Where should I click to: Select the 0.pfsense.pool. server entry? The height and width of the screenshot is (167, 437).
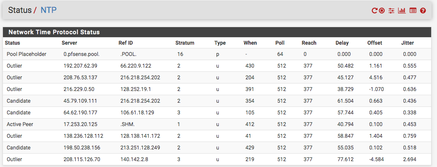[x=82, y=54]
